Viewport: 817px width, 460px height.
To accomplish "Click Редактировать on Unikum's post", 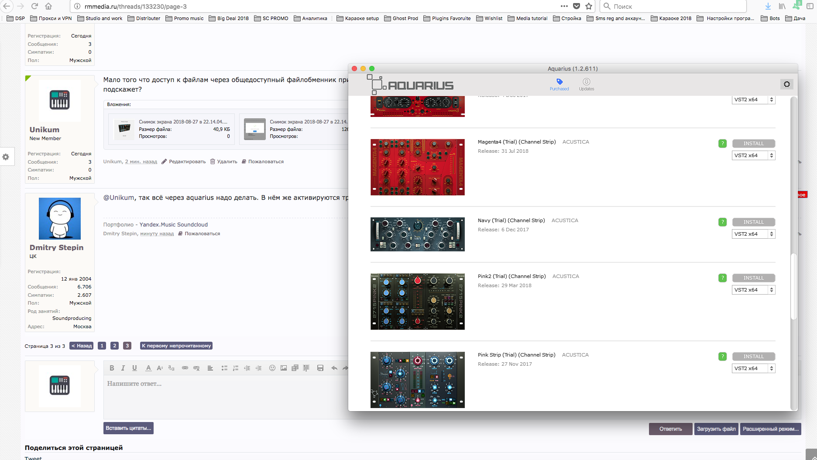I will (x=183, y=161).
